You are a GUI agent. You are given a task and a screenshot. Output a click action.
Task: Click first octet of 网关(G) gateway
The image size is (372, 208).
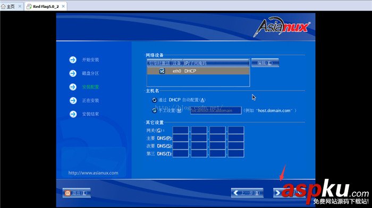pyautogui.click(x=181, y=131)
